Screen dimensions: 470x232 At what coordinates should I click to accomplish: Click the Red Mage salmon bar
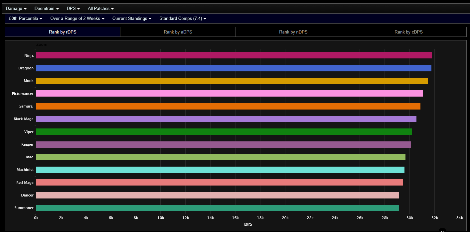[220, 183]
